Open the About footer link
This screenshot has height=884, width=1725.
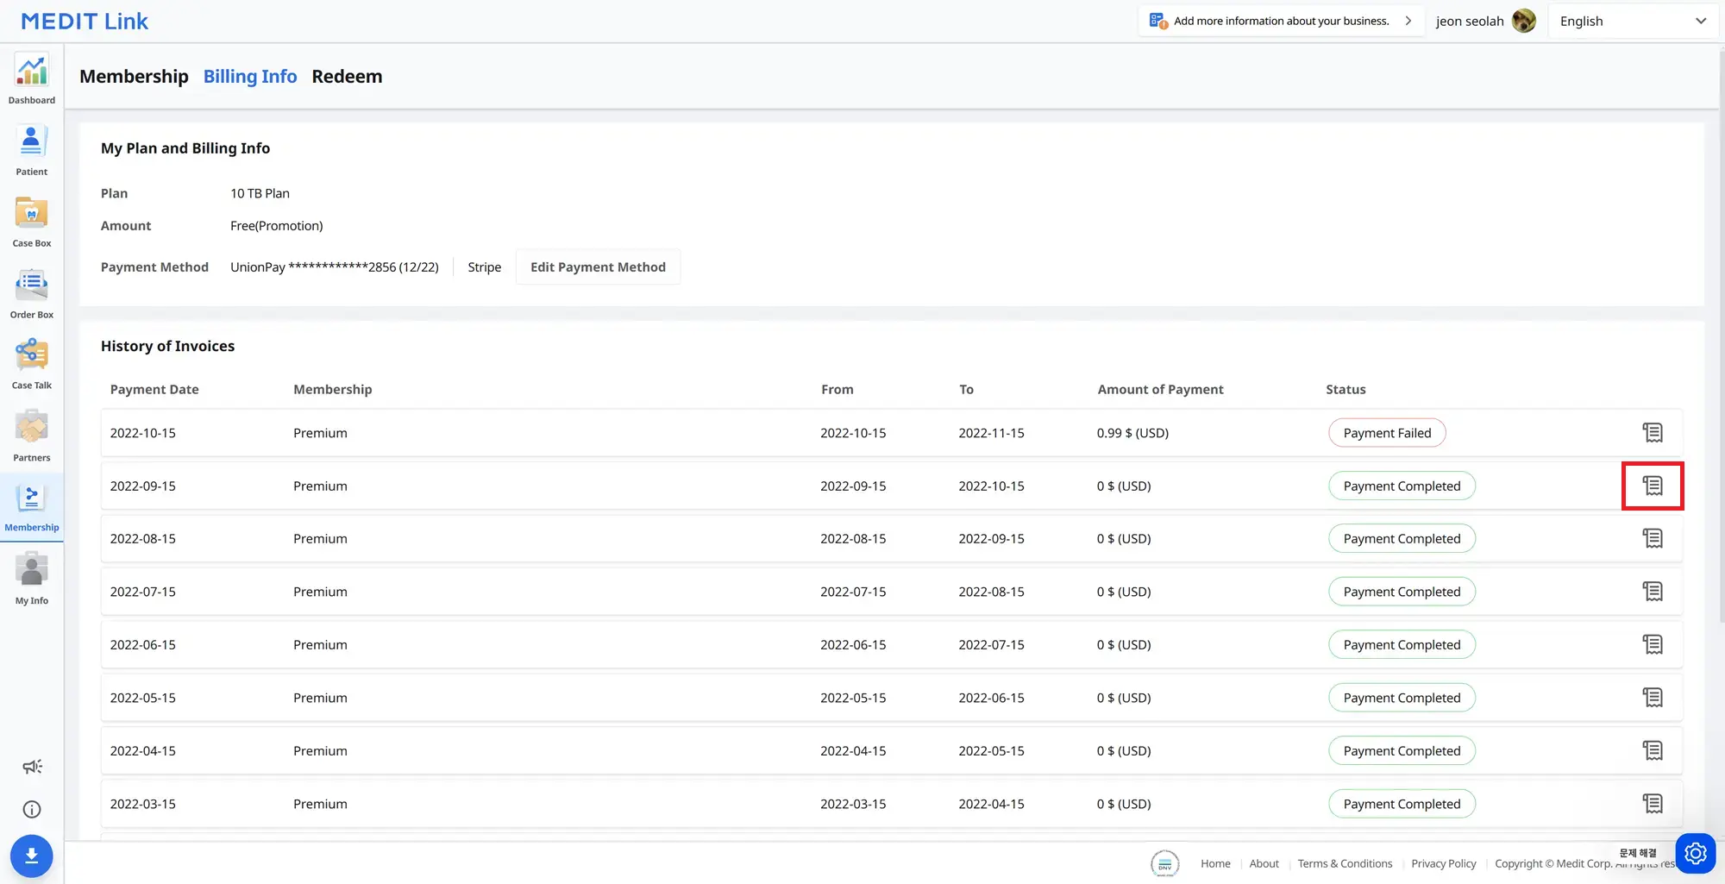(1264, 863)
